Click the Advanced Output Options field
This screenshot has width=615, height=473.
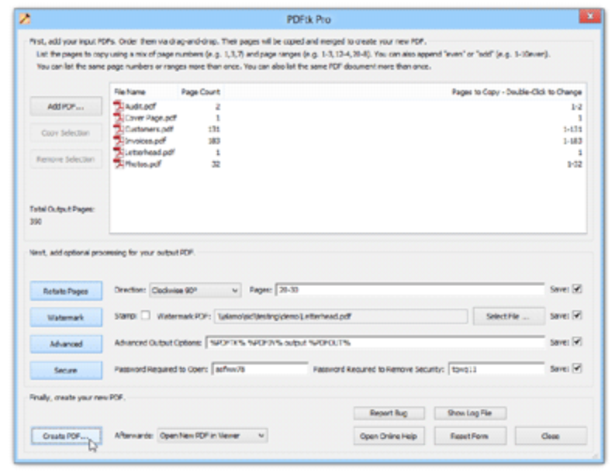pyautogui.click(x=375, y=343)
